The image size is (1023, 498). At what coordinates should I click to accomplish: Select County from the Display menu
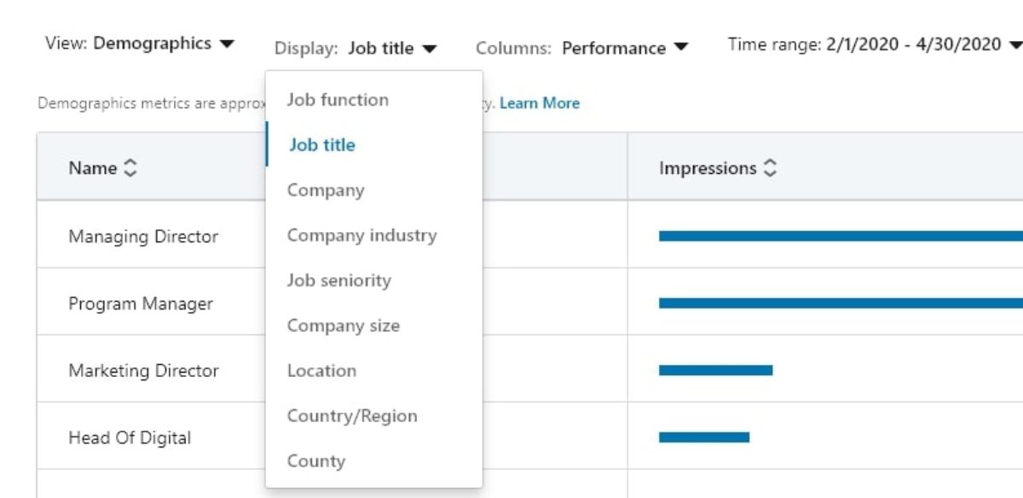pos(315,461)
